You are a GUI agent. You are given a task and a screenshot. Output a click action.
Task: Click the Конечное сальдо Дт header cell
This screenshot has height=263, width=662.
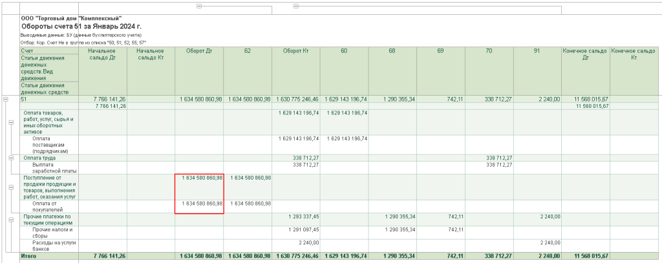point(585,54)
